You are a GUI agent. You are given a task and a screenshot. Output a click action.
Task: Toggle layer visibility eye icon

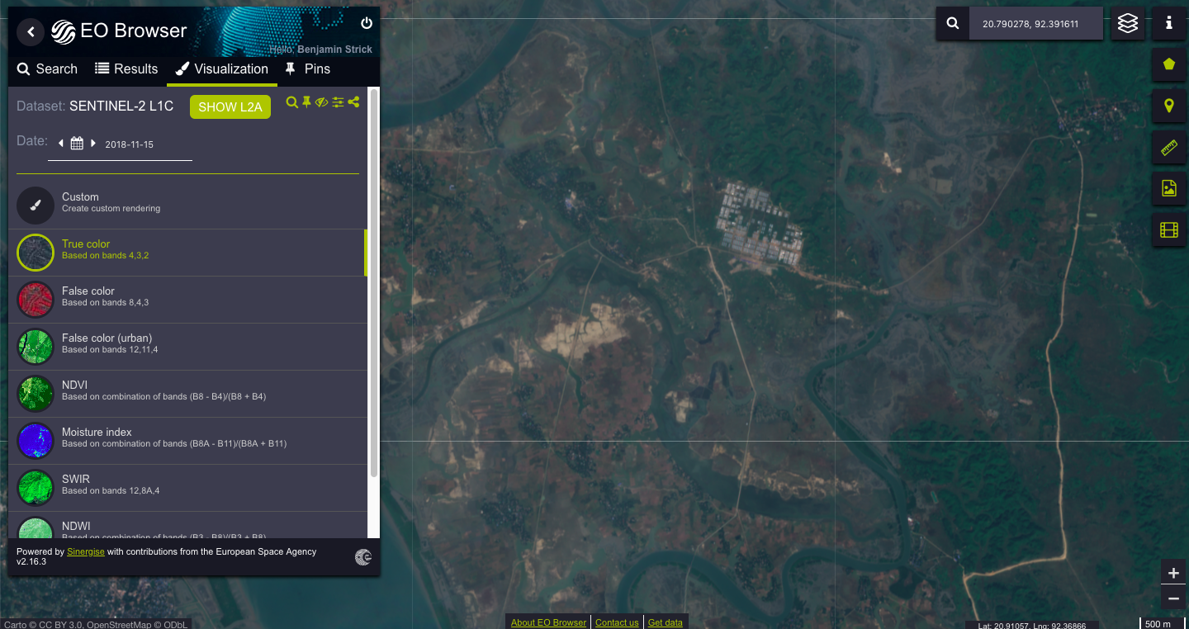pyautogui.click(x=322, y=102)
